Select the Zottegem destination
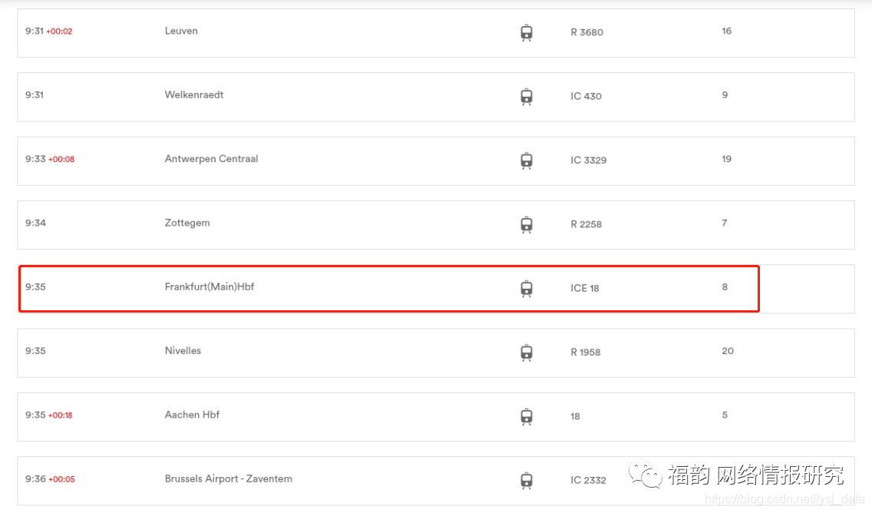 point(187,223)
